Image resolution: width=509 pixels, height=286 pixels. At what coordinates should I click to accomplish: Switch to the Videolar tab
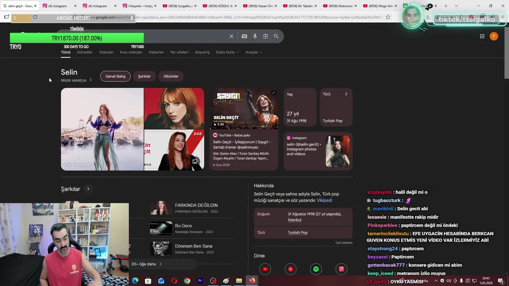click(x=106, y=52)
